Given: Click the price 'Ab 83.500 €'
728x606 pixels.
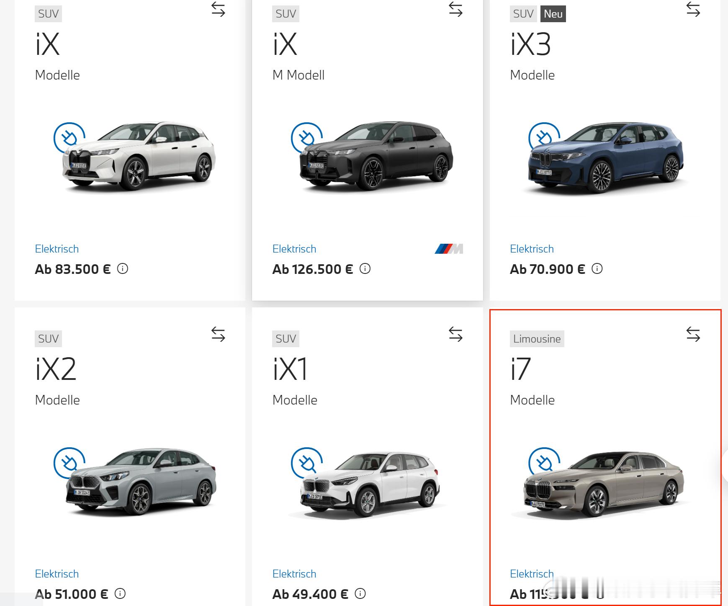Looking at the screenshot, I should pyautogui.click(x=73, y=269).
